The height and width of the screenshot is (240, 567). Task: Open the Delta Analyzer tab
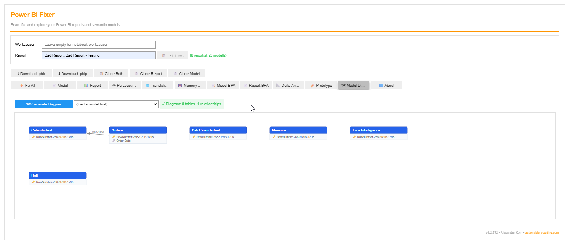coord(288,86)
